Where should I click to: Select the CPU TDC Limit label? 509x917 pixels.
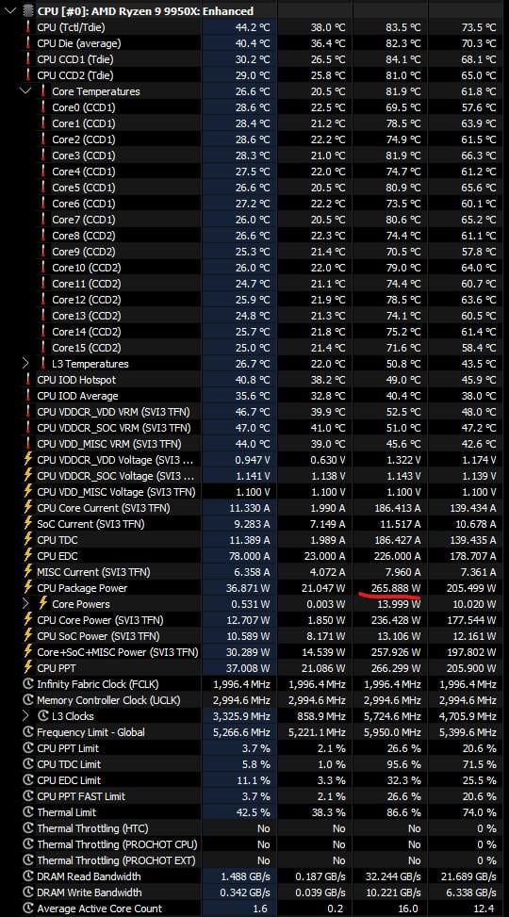coord(69,764)
